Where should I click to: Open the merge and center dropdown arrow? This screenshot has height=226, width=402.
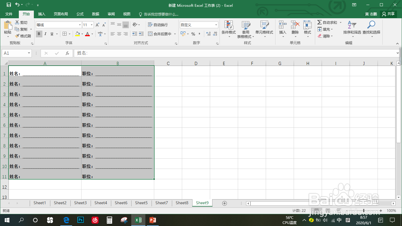pyautogui.click(x=175, y=34)
